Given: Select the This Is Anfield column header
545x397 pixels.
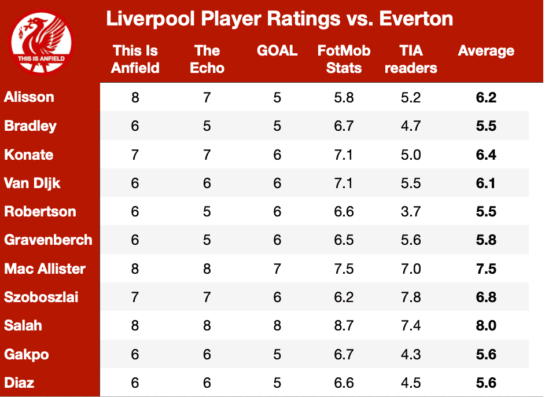Looking at the screenshot, I should [135, 59].
